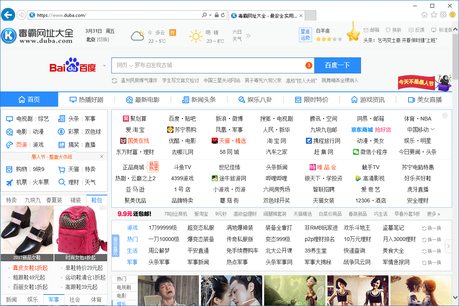The image size is (459, 306).
Task: Click the Baidu logo
Action: tap(73, 65)
